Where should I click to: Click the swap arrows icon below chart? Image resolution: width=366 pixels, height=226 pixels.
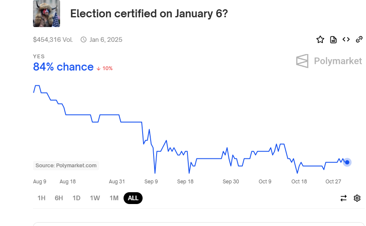(x=344, y=198)
